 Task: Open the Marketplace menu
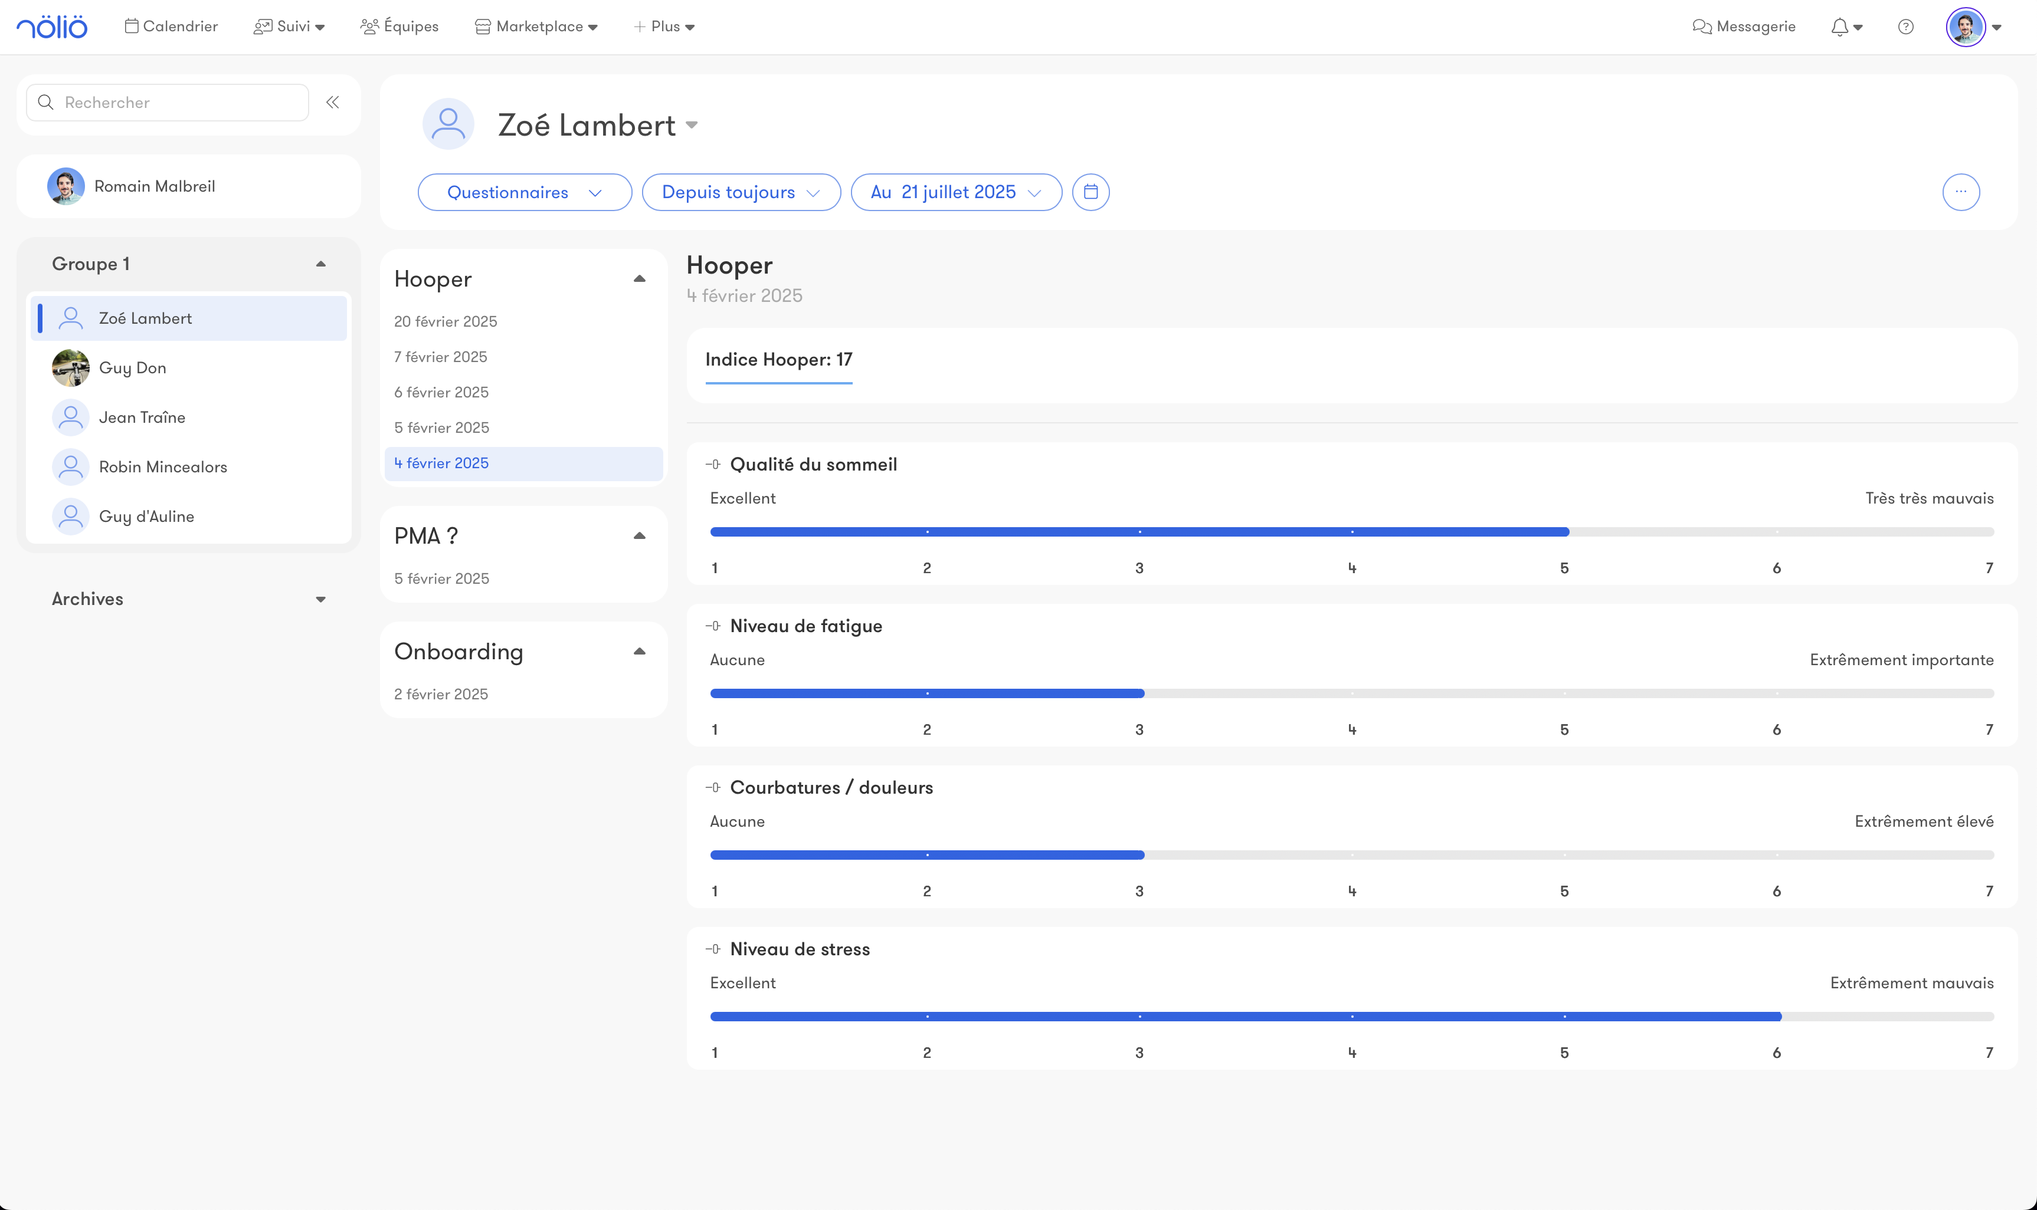[537, 27]
